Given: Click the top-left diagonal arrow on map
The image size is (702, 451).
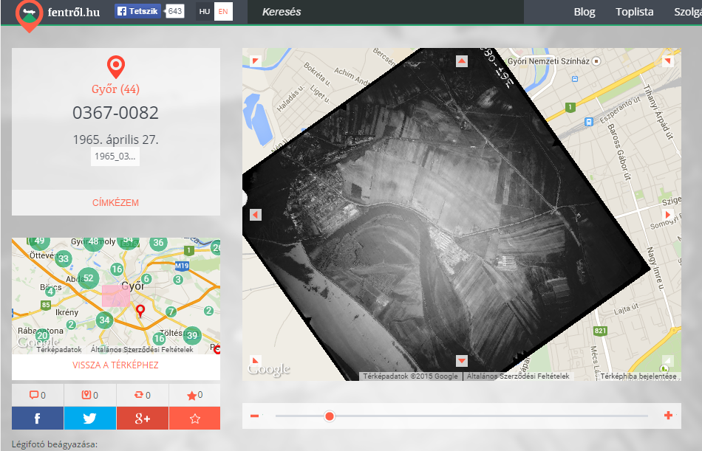Looking at the screenshot, I should pos(256,61).
